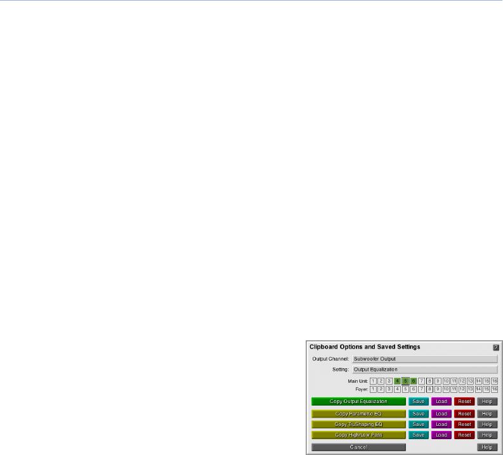Toggle Main Unit slot 13
The height and width of the screenshot is (455, 503).
[470, 381]
